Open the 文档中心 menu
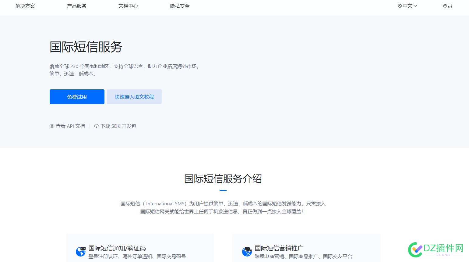 coord(128,6)
